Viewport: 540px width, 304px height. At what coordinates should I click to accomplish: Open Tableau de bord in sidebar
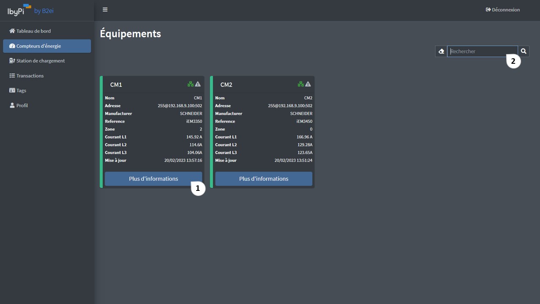tap(47, 31)
